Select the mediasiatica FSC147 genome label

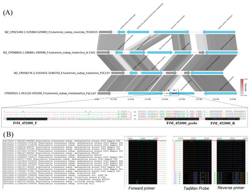[50, 93]
